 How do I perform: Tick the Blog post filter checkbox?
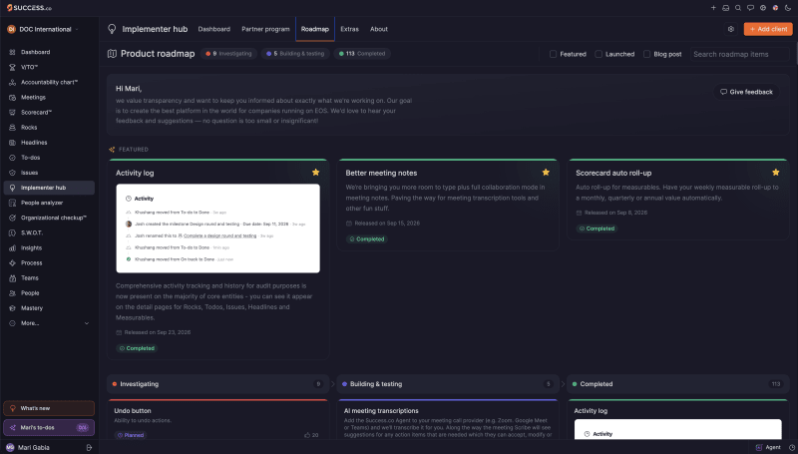point(646,54)
